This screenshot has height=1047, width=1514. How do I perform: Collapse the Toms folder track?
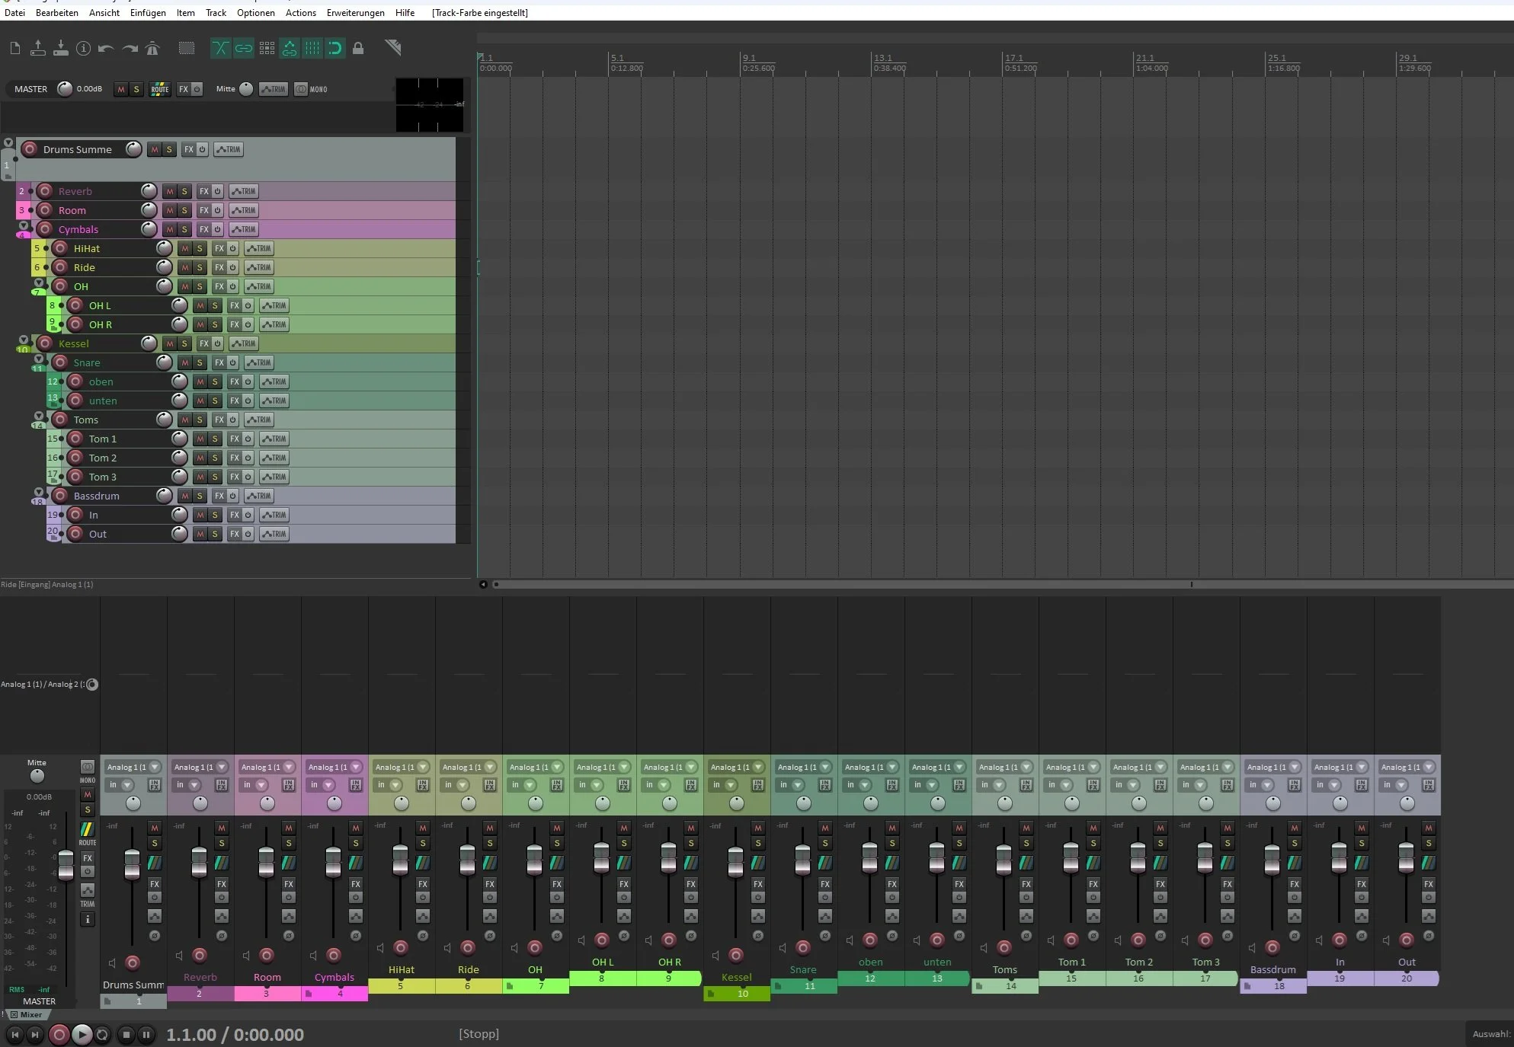pos(39,416)
